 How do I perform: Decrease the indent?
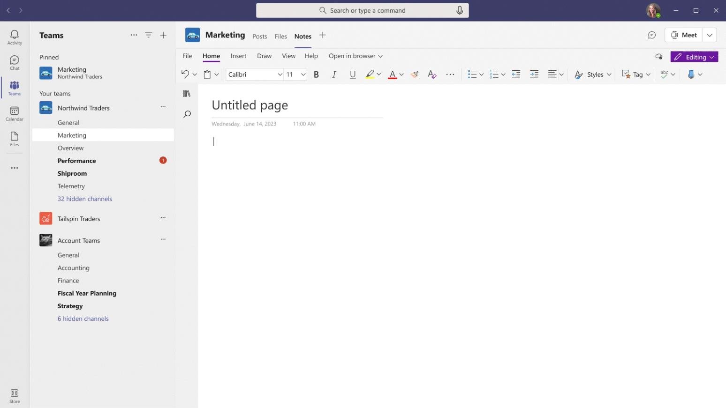pyautogui.click(x=516, y=74)
